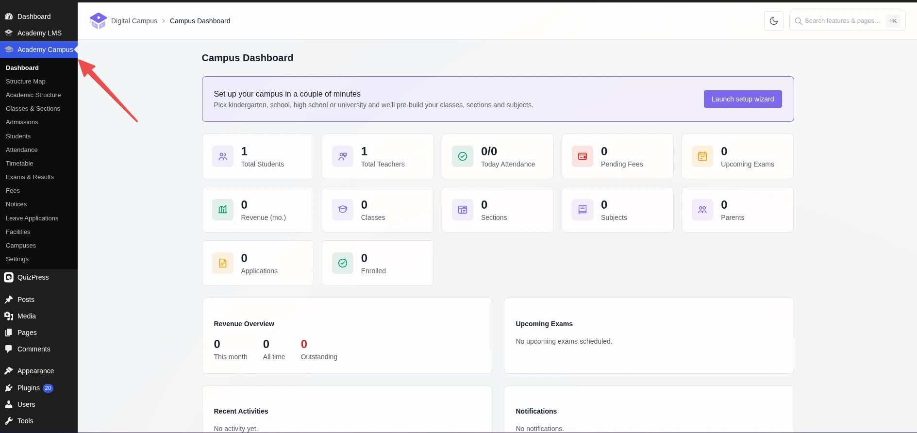Open the Users menu in sidebar

[39, 404]
